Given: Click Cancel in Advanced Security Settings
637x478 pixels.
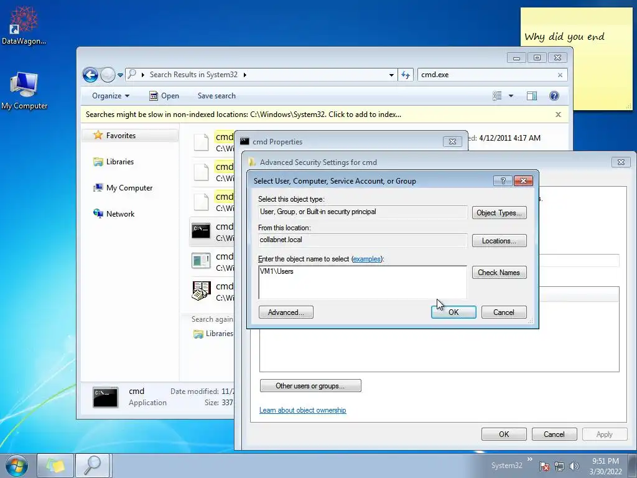Looking at the screenshot, I should (554, 434).
